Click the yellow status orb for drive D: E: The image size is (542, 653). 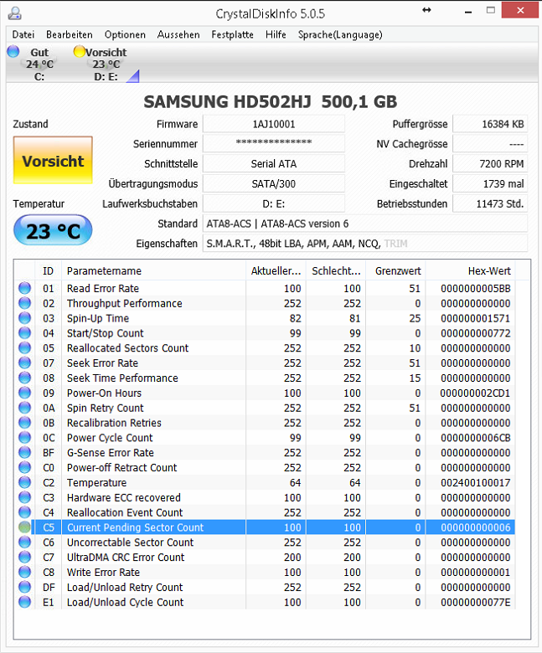(79, 51)
